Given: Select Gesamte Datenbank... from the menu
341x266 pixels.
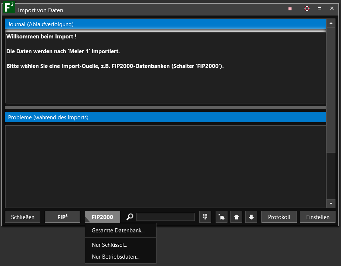Looking at the screenshot, I should (118, 231).
